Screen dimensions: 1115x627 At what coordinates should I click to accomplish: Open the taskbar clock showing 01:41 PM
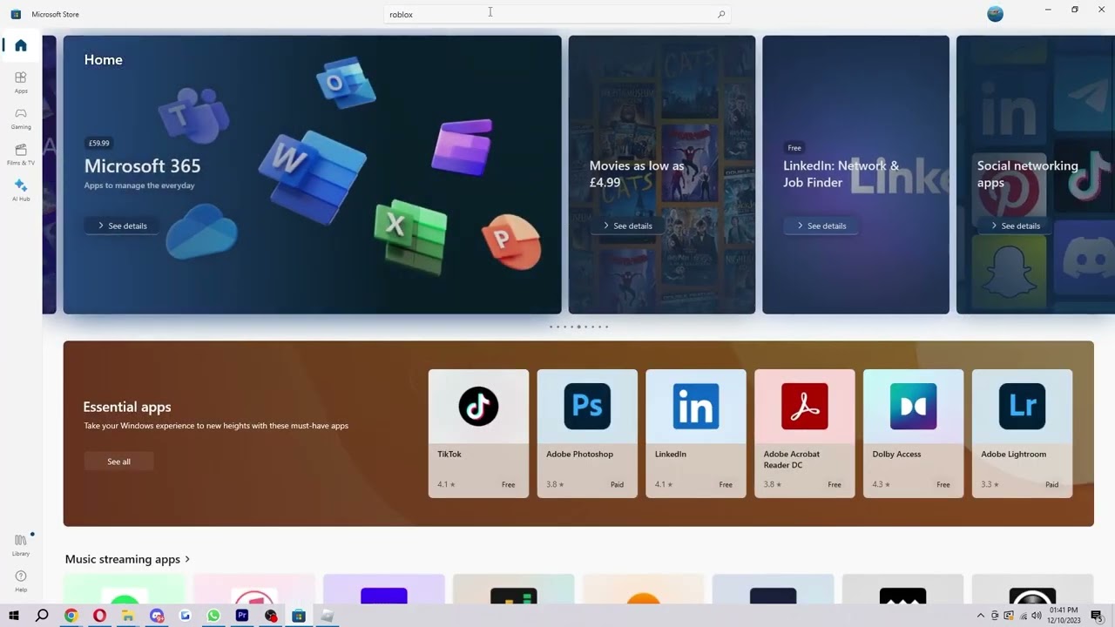1064,615
